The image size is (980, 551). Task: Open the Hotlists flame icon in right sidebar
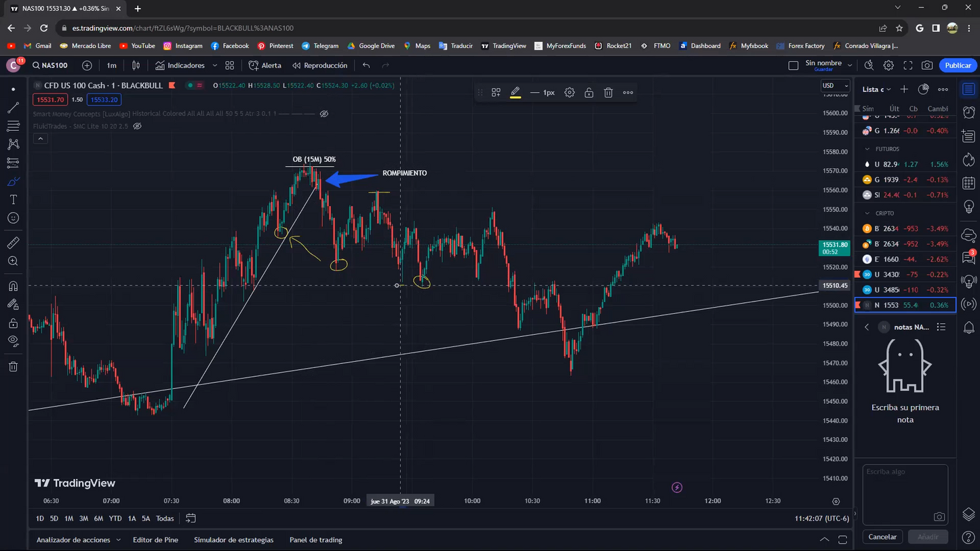(x=968, y=161)
